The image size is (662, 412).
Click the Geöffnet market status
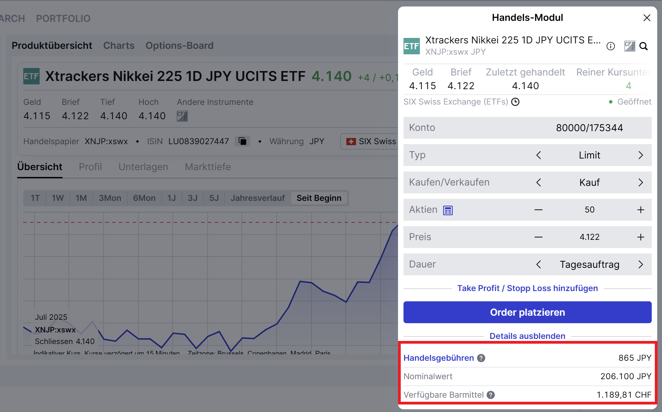click(631, 102)
